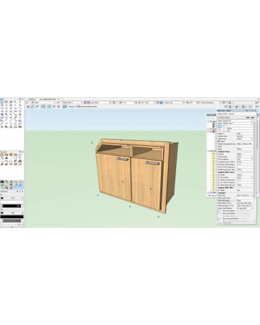
Task: Click the B_Height value field
Action: [245, 154]
